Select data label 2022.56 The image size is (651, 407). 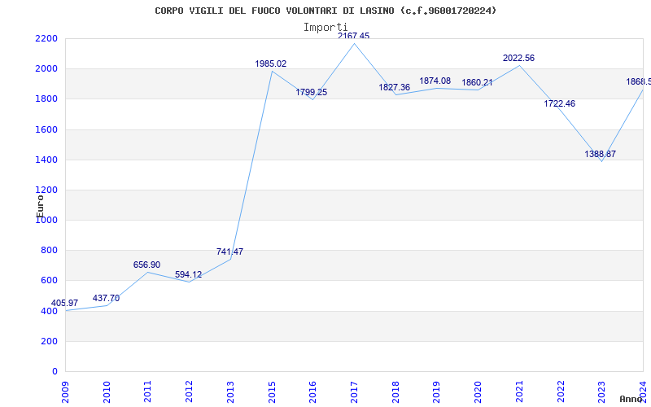(518, 58)
